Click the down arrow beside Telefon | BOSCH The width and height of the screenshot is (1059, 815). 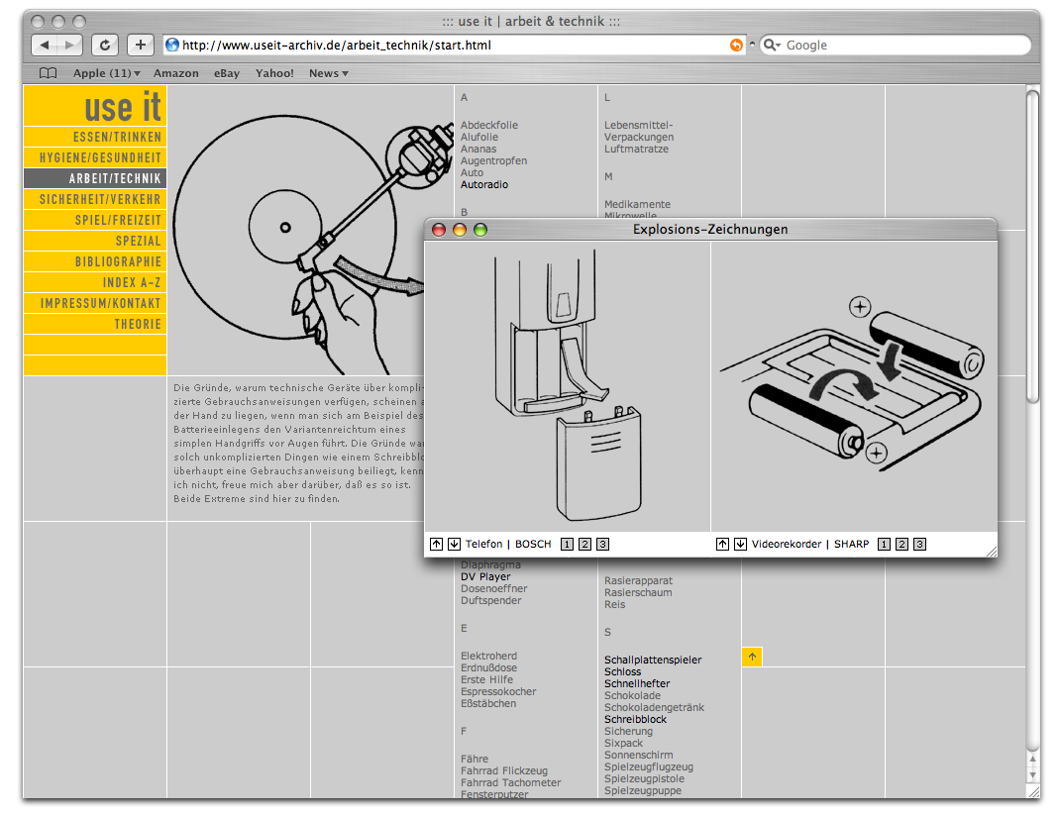coord(455,545)
